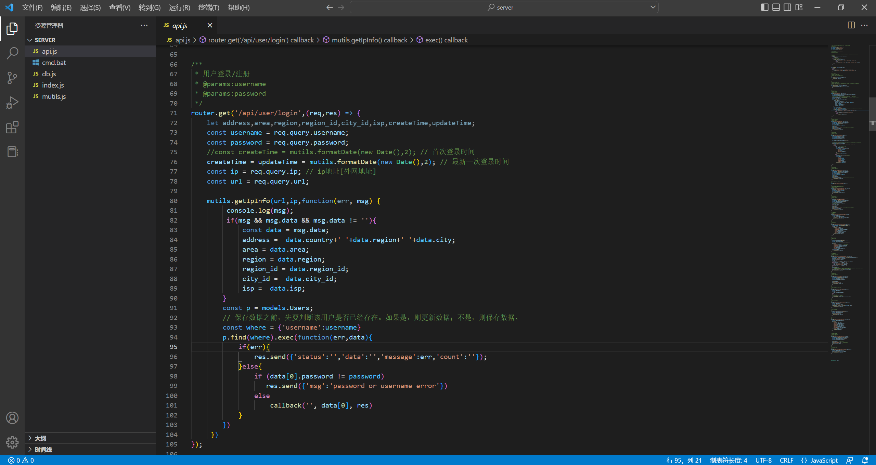Click errors and warnings status indicator
This screenshot has width=876, height=465.
(x=21, y=460)
